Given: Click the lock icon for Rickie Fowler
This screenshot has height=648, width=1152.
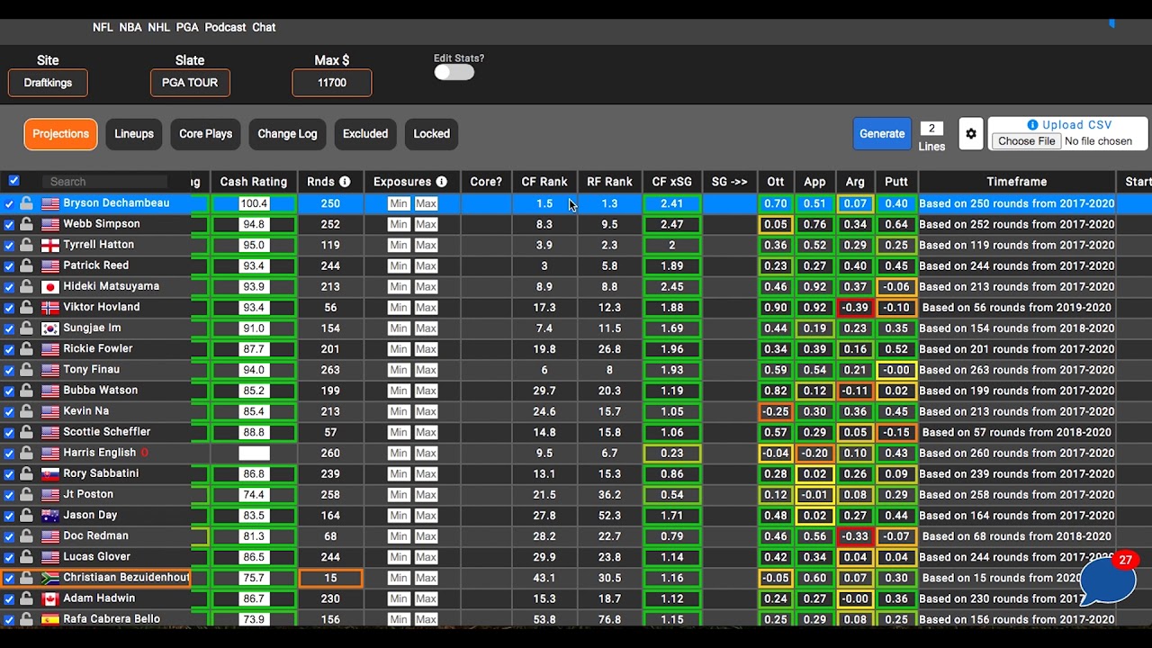Looking at the screenshot, I should 26,349.
